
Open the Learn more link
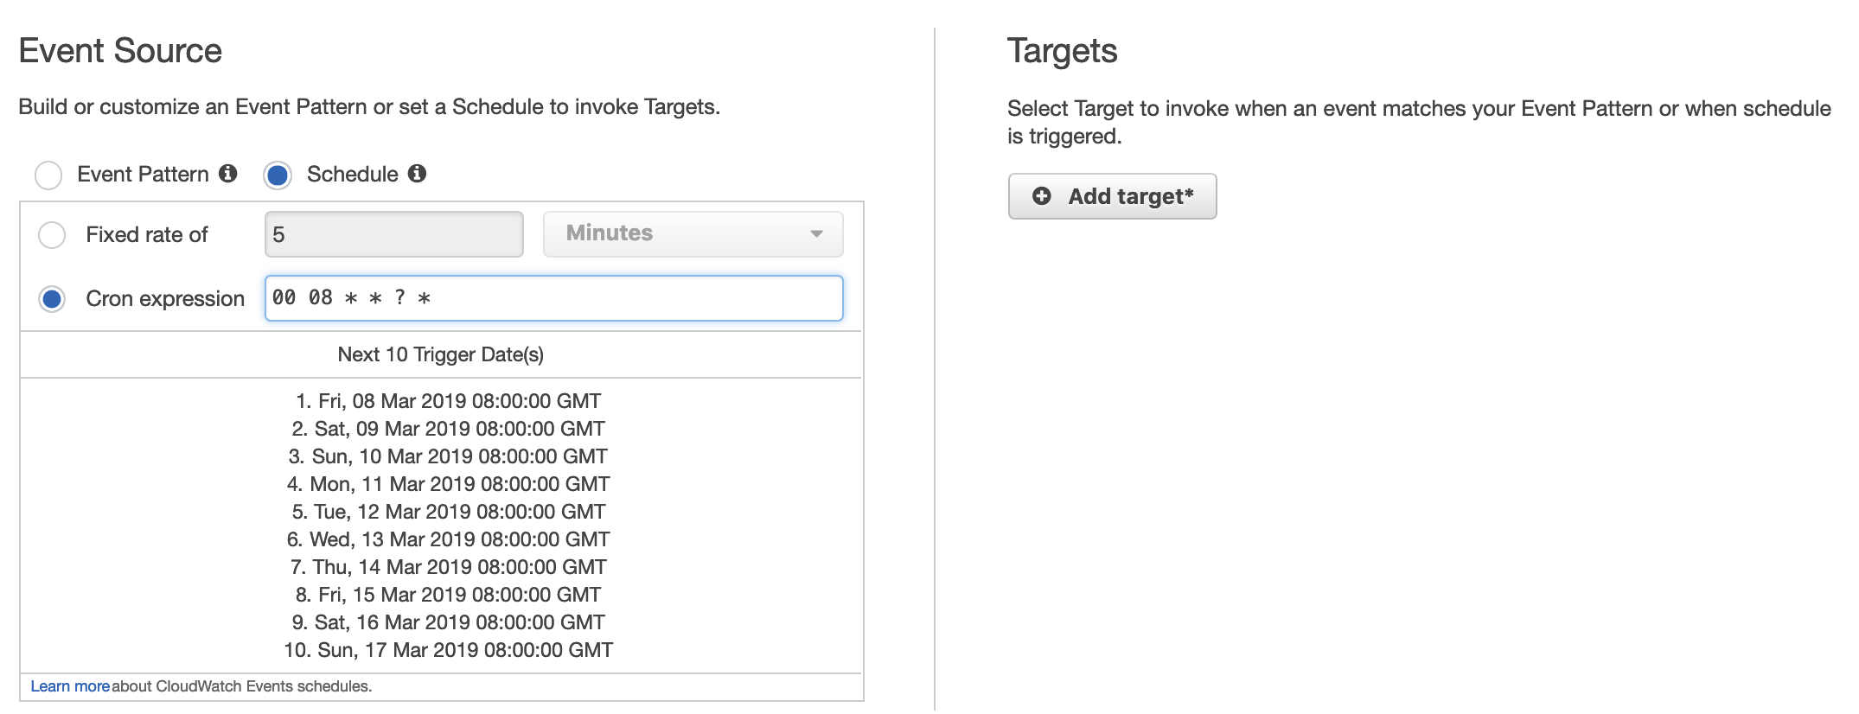[70, 686]
